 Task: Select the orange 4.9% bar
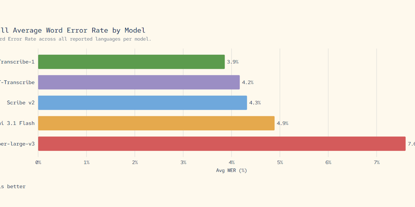pyautogui.click(x=156, y=123)
